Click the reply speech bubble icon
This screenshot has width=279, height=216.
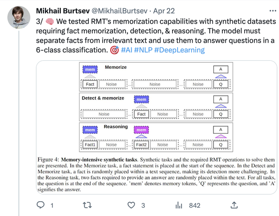point(40,205)
